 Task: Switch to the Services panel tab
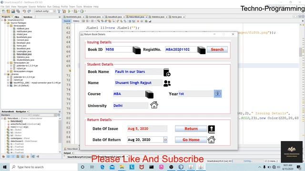click(28, 17)
